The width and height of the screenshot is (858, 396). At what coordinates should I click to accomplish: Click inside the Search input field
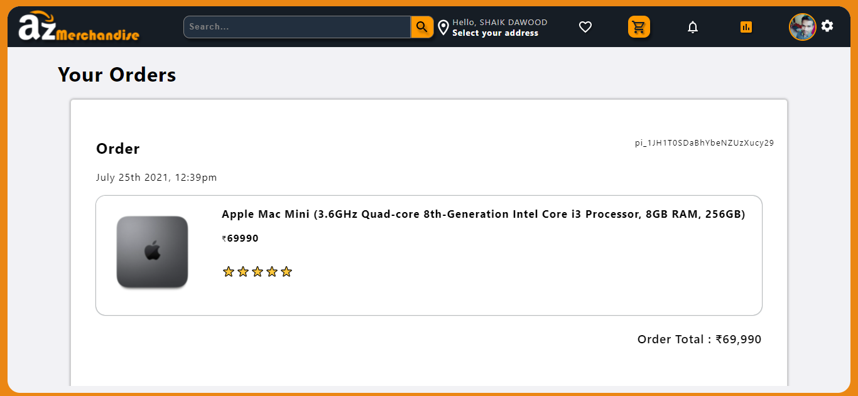pos(295,27)
